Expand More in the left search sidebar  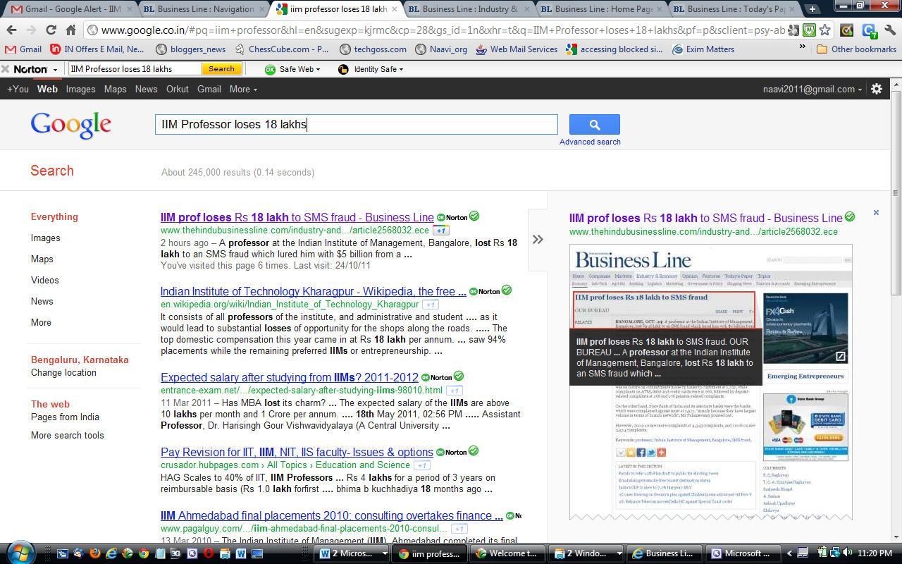[x=41, y=322]
